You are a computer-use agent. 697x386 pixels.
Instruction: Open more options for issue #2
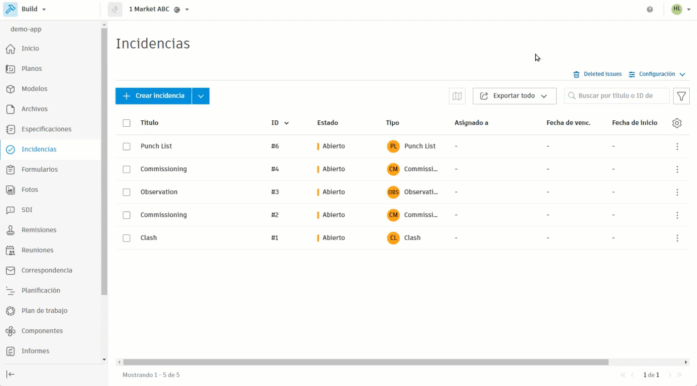click(x=677, y=215)
